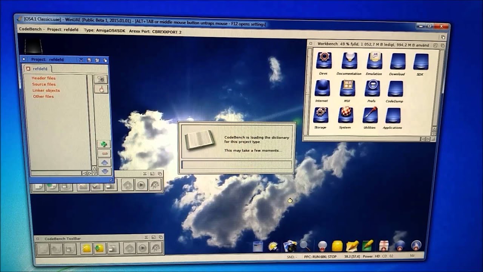This screenshot has height=272, width=483.
Task: Click the red minus remove-file button
Action: tap(105, 153)
